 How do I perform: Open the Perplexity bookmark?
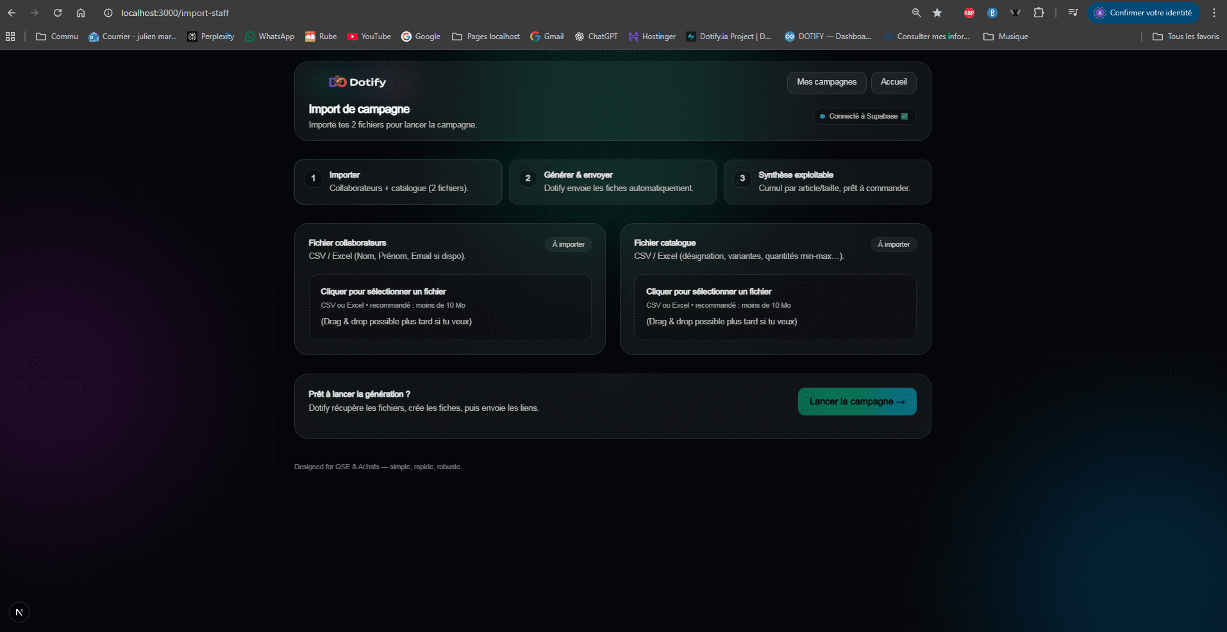(211, 37)
